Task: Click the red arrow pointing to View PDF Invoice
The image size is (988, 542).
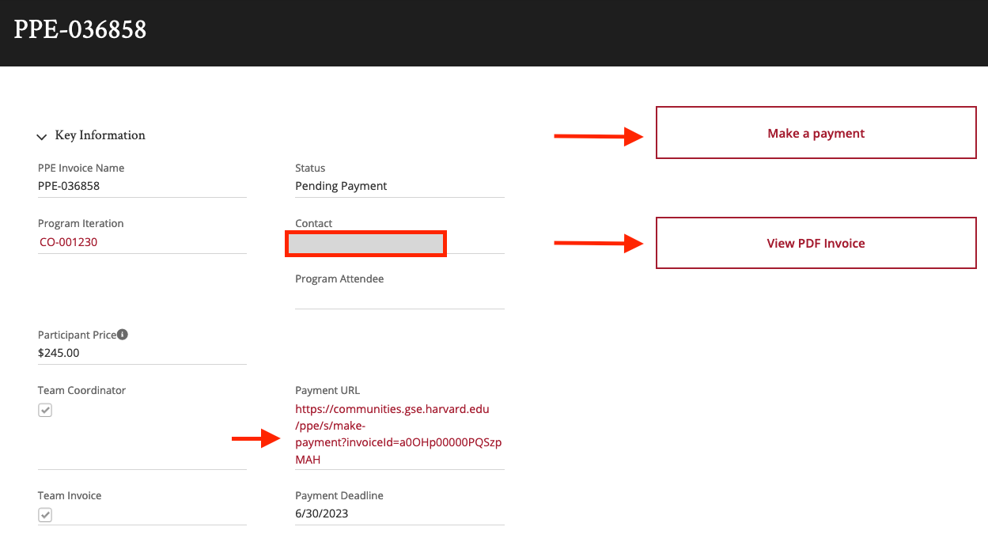Action: tap(600, 243)
